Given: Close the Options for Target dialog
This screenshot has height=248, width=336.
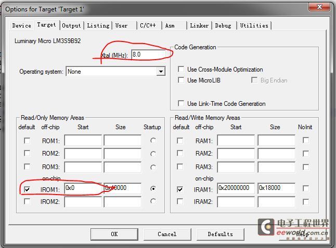Looking at the screenshot, I should (319, 7).
